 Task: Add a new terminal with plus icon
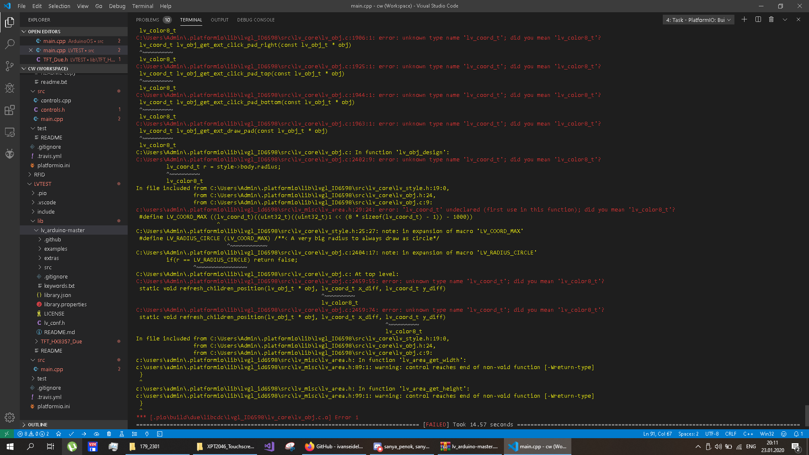pos(744,19)
